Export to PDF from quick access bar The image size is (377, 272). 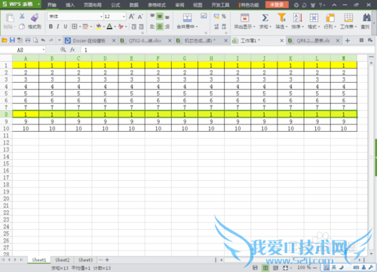coord(20,40)
